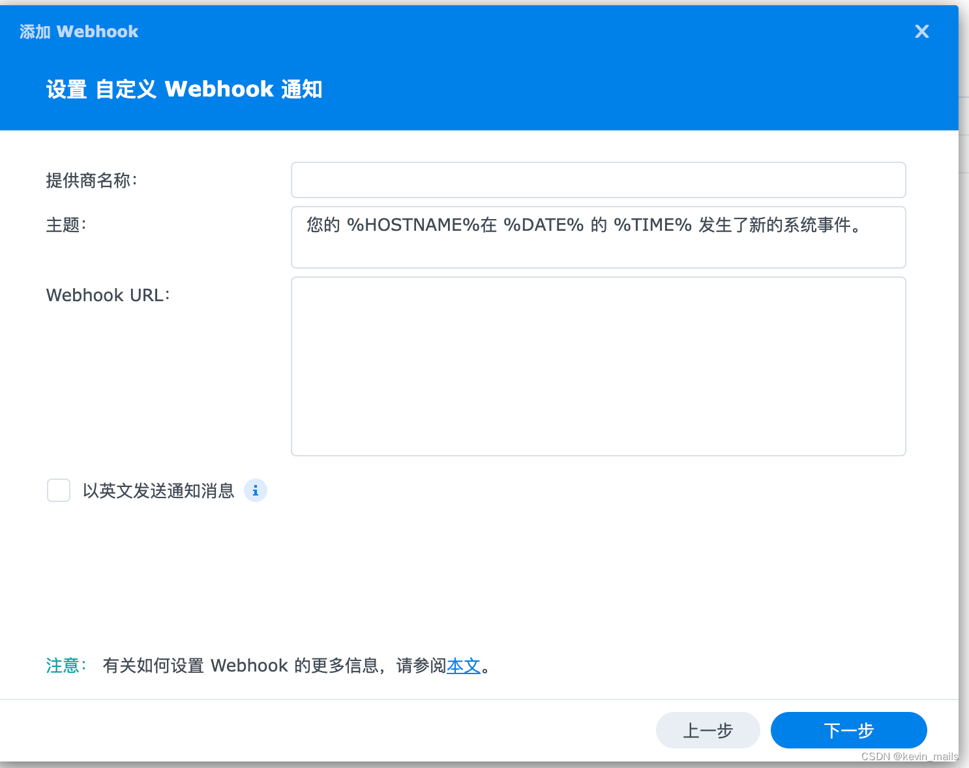This screenshot has height=768, width=969.
Task: Enable 以英文发送通知消息 checkbox
Action: click(x=59, y=490)
